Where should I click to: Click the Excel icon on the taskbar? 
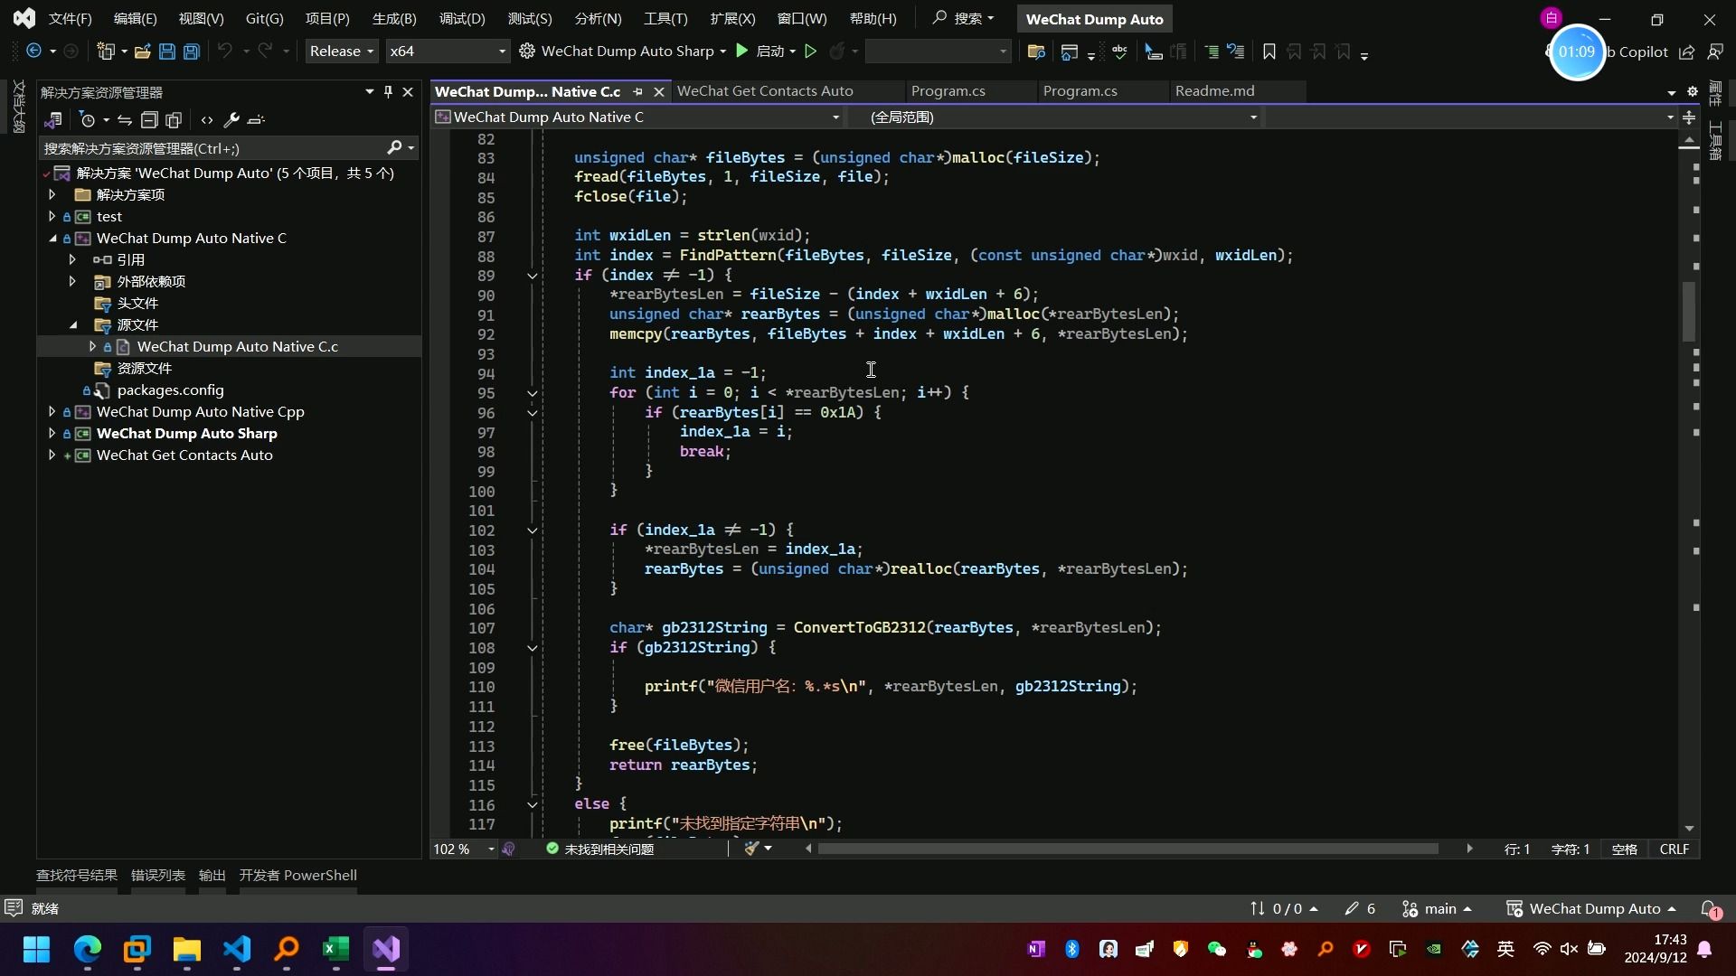click(x=335, y=949)
